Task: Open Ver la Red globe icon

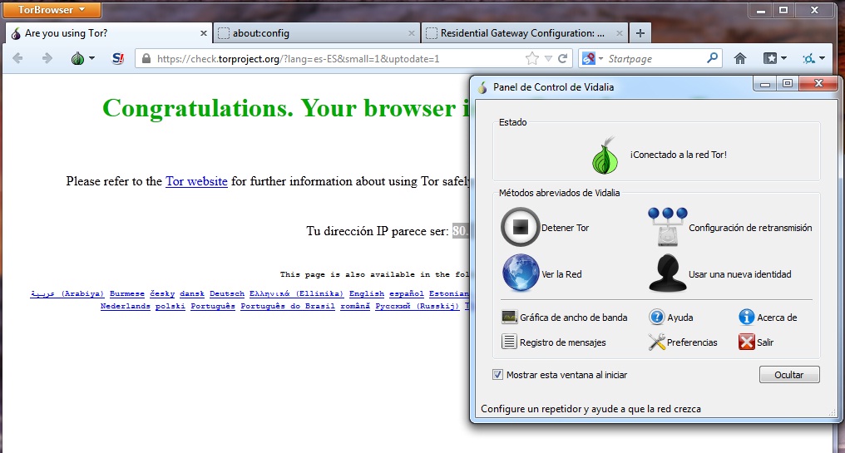Action: pos(521,273)
